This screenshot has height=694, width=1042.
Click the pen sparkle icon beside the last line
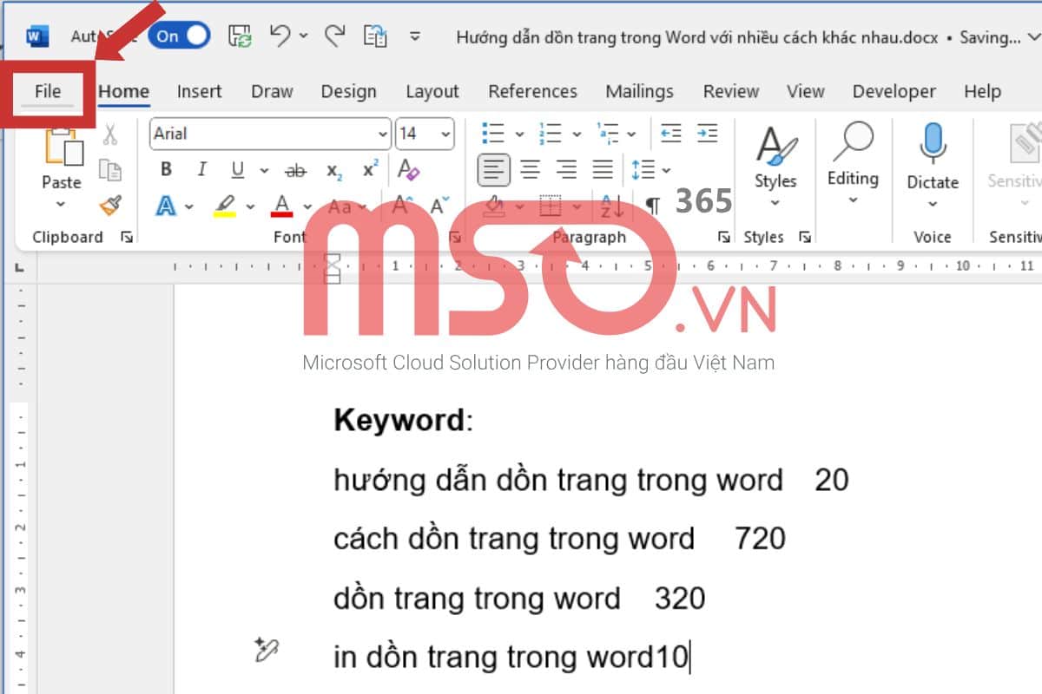point(266,649)
